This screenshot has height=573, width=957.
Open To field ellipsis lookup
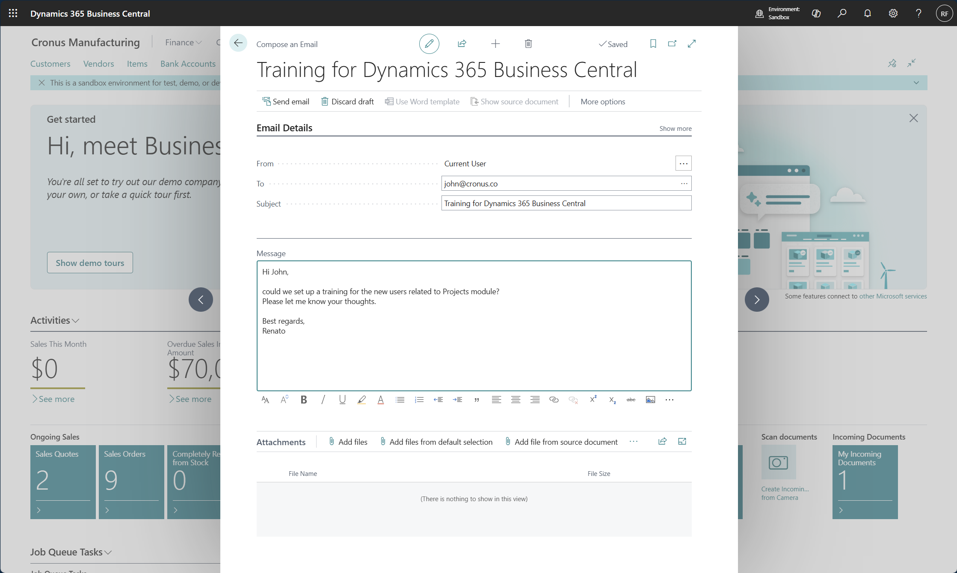pos(684,183)
